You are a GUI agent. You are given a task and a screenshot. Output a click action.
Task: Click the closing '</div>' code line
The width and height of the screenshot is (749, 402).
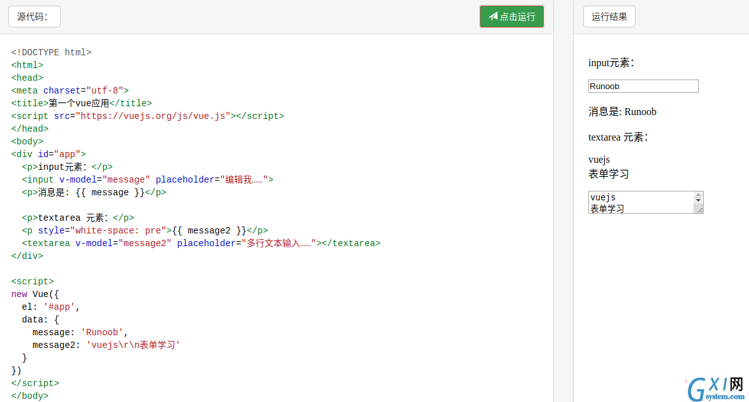tap(27, 256)
